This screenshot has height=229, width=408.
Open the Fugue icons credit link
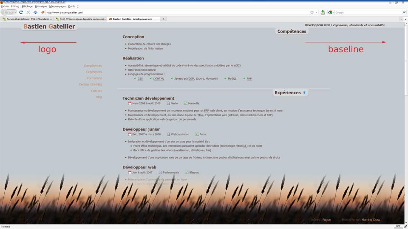pos(326,220)
